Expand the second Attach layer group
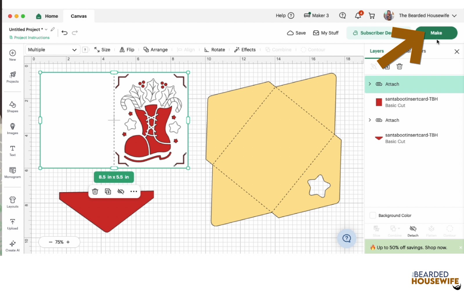The width and height of the screenshot is (464, 295). click(370, 120)
